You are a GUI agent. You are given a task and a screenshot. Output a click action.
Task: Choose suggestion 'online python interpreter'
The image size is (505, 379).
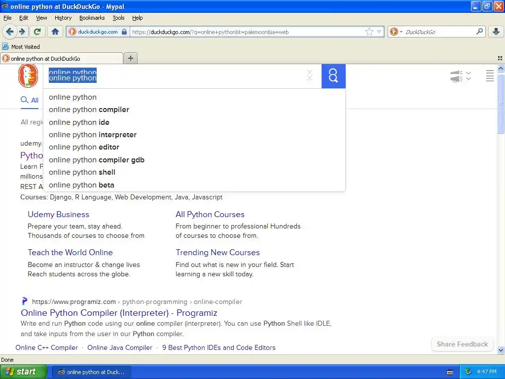tap(194, 135)
